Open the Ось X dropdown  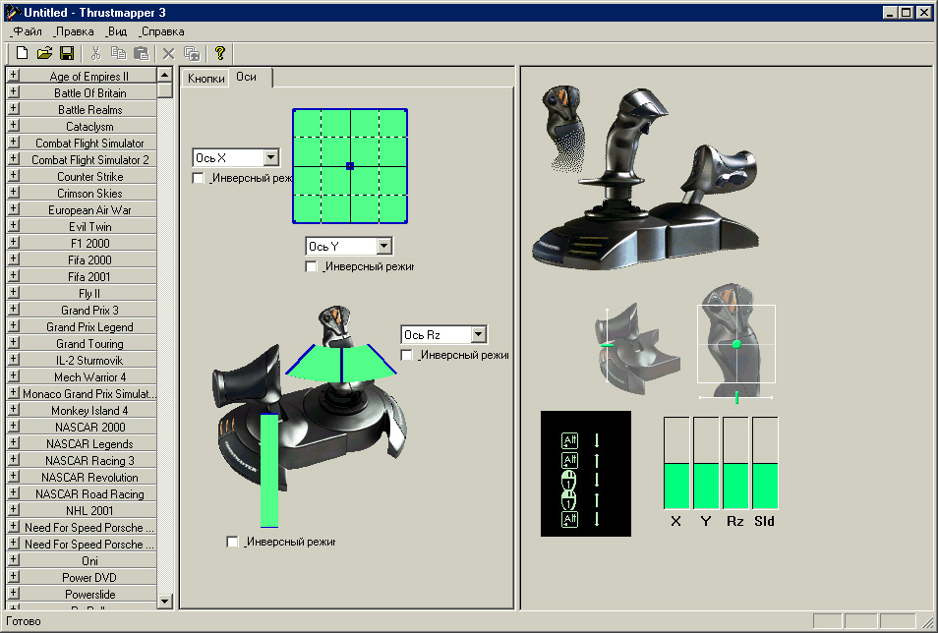pos(270,157)
